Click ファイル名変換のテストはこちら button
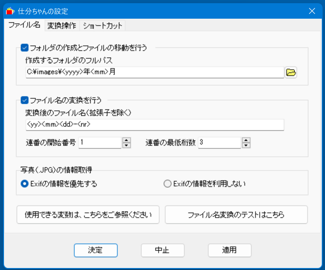This screenshot has width=325, height=270. point(236,215)
